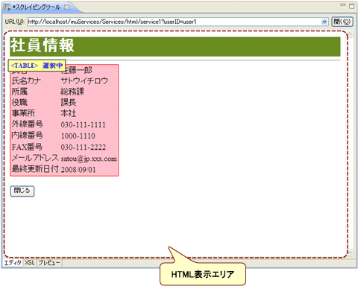Screen dimensions: 358x286
Task: Select the 総務課 value cell
Action: tap(72, 92)
